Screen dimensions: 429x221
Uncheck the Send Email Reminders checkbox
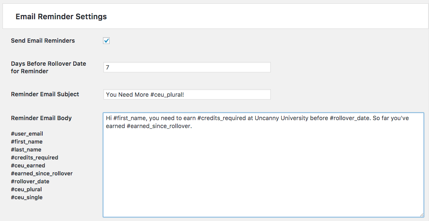(x=106, y=41)
